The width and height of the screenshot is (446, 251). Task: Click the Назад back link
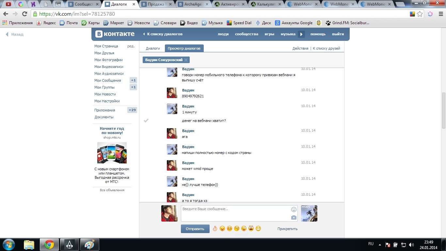(x=15, y=34)
